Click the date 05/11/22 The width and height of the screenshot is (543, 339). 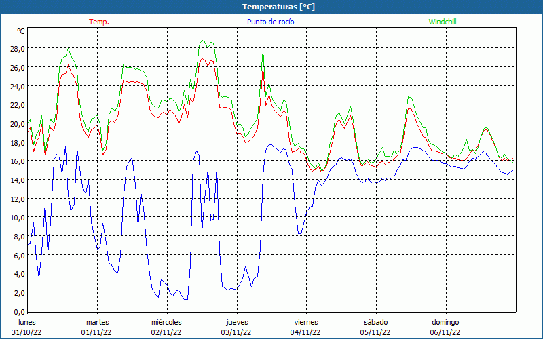click(x=375, y=332)
